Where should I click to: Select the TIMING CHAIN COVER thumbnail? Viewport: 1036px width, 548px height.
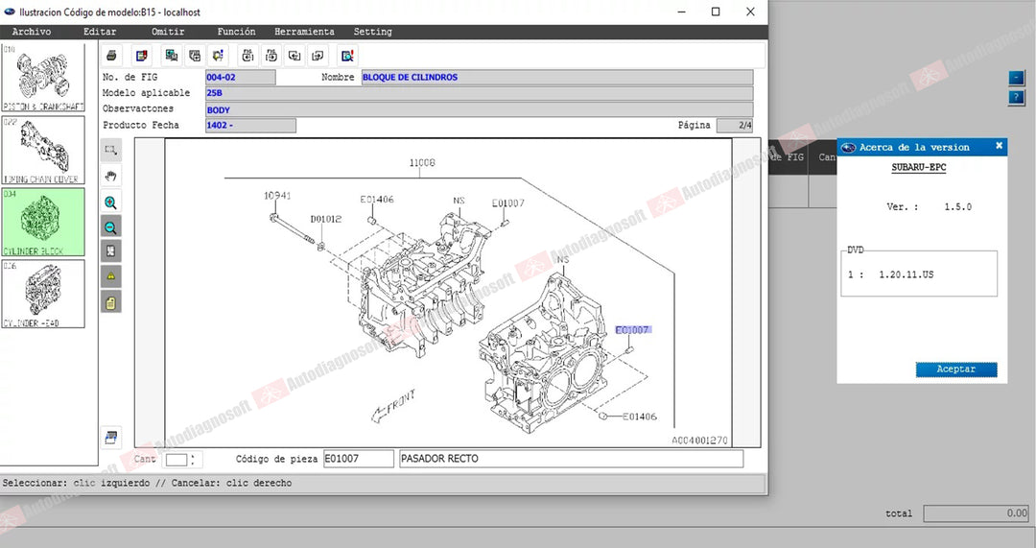[43, 150]
